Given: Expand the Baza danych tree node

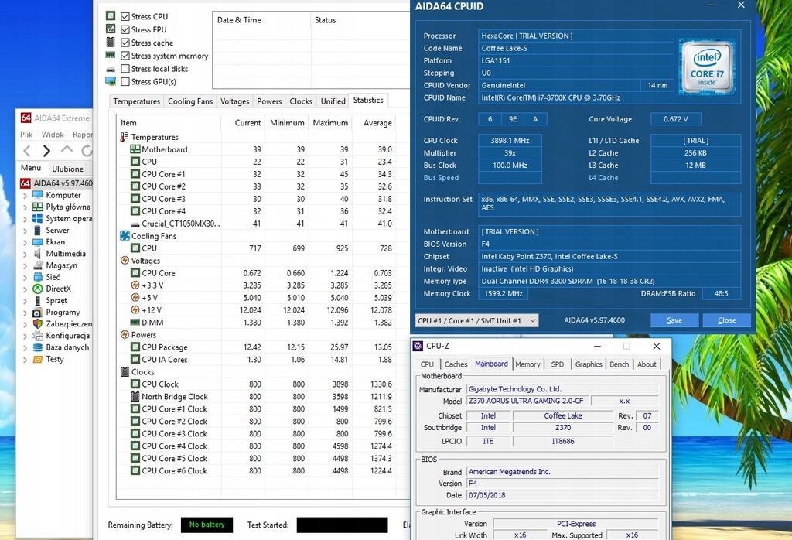Looking at the screenshot, I should [25, 347].
